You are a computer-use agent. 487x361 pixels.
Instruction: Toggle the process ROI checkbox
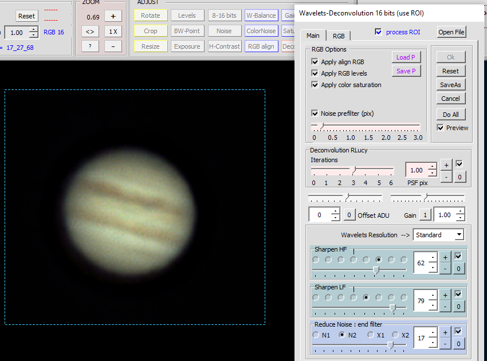pyautogui.click(x=378, y=32)
